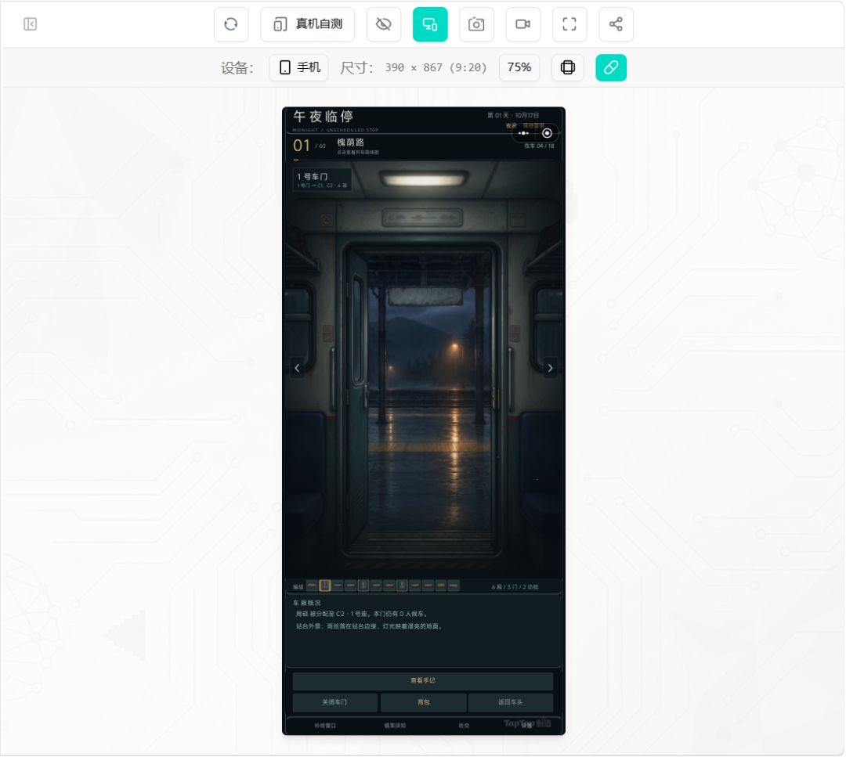This screenshot has width=846, height=757.
Task: Click the 真机自测 button
Action: [x=308, y=24]
